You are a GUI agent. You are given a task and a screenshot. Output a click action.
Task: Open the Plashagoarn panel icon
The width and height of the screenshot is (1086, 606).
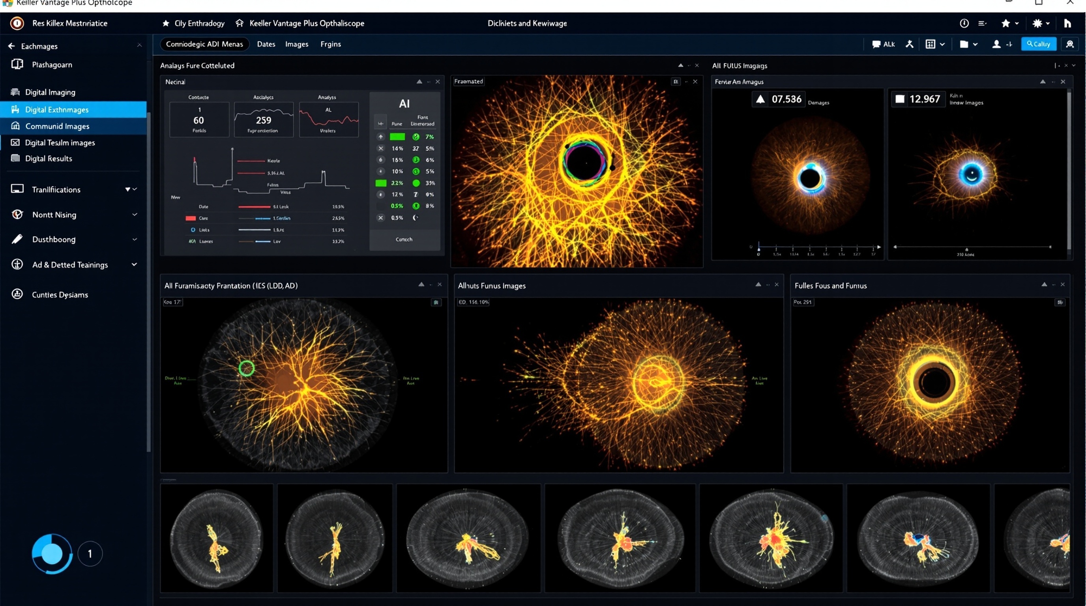[17, 64]
